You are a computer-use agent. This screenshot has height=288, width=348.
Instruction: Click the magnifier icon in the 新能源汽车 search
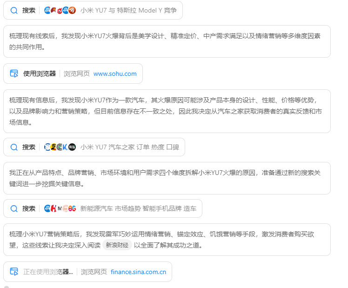tap(14, 208)
